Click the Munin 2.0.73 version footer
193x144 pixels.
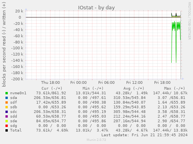pyautogui.click(x=96, y=140)
